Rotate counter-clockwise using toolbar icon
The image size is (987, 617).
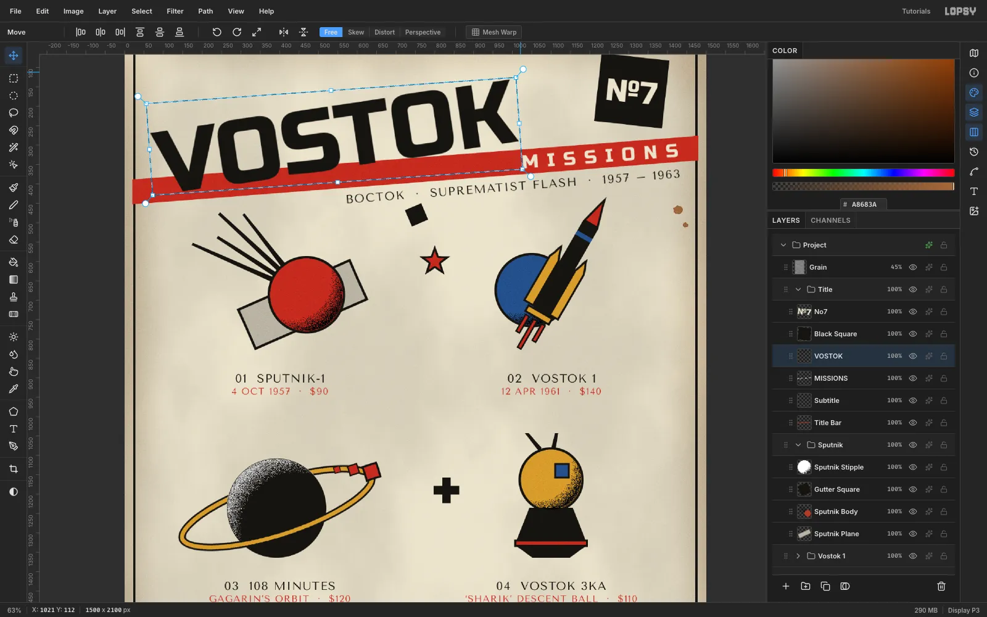pos(217,32)
